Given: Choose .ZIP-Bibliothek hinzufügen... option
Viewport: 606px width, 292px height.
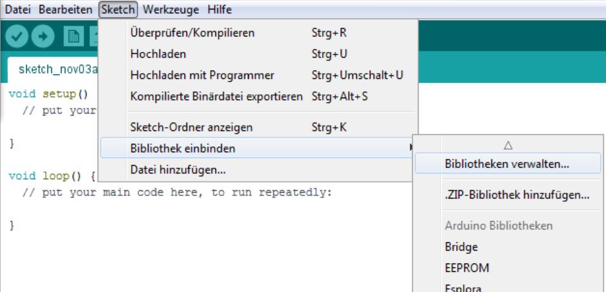Looking at the screenshot, I should click(x=517, y=195).
